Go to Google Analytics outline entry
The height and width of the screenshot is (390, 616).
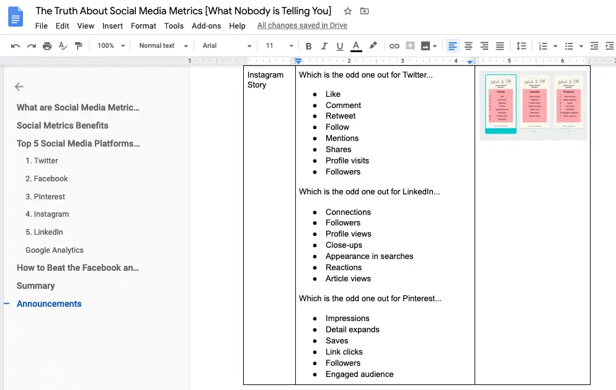coord(54,250)
